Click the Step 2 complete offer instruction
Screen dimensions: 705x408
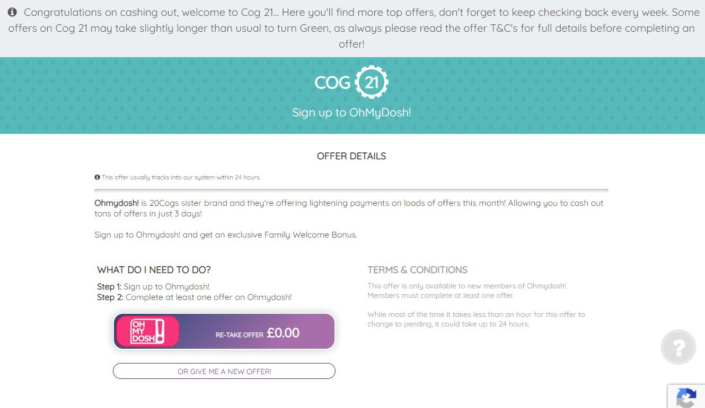pos(194,297)
